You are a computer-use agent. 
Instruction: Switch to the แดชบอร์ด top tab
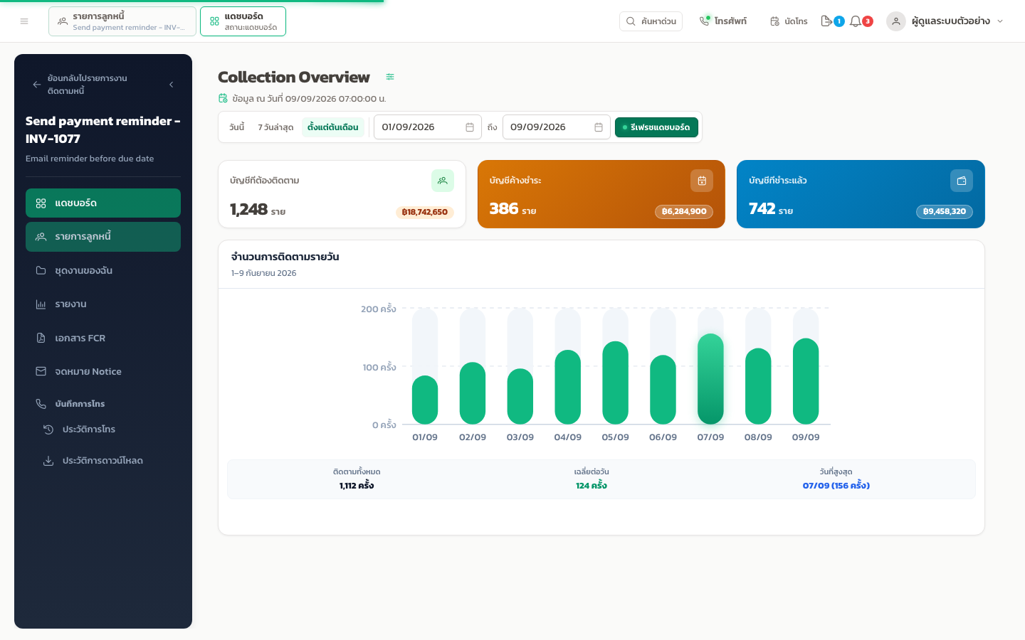click(243, 21)
